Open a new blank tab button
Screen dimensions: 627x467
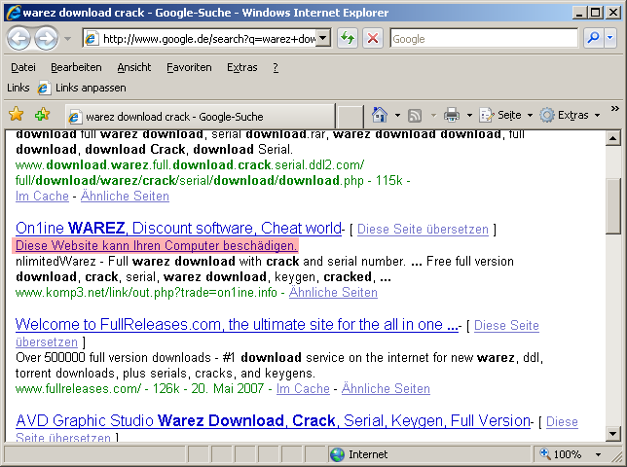[350, 117]
